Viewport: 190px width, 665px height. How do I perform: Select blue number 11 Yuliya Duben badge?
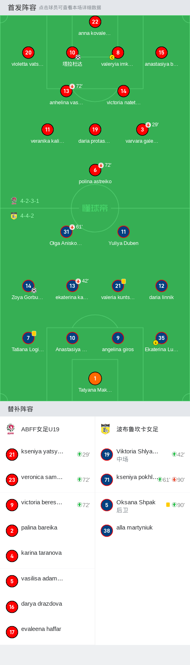(x=123, y=232)
